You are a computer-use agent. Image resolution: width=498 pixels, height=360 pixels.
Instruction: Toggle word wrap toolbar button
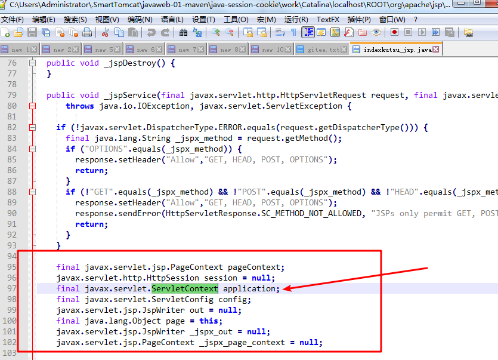280,32
